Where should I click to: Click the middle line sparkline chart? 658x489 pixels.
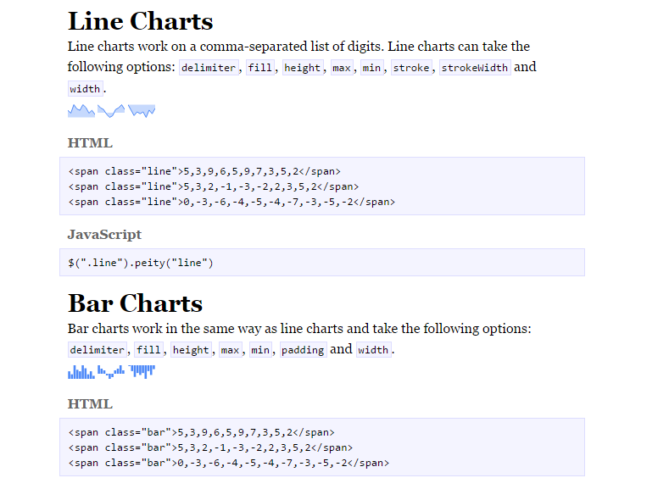click(111, 110)
